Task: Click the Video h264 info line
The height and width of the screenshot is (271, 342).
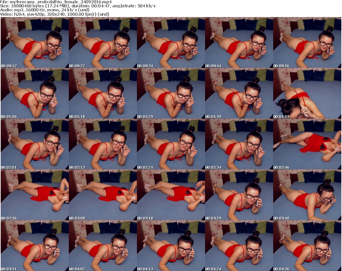Action: [54, 14]
